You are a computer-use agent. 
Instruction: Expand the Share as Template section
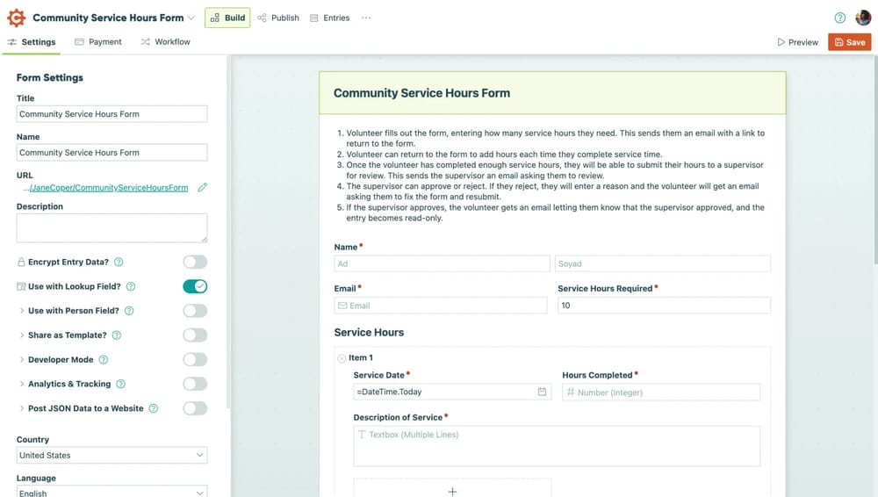(22, 335)
